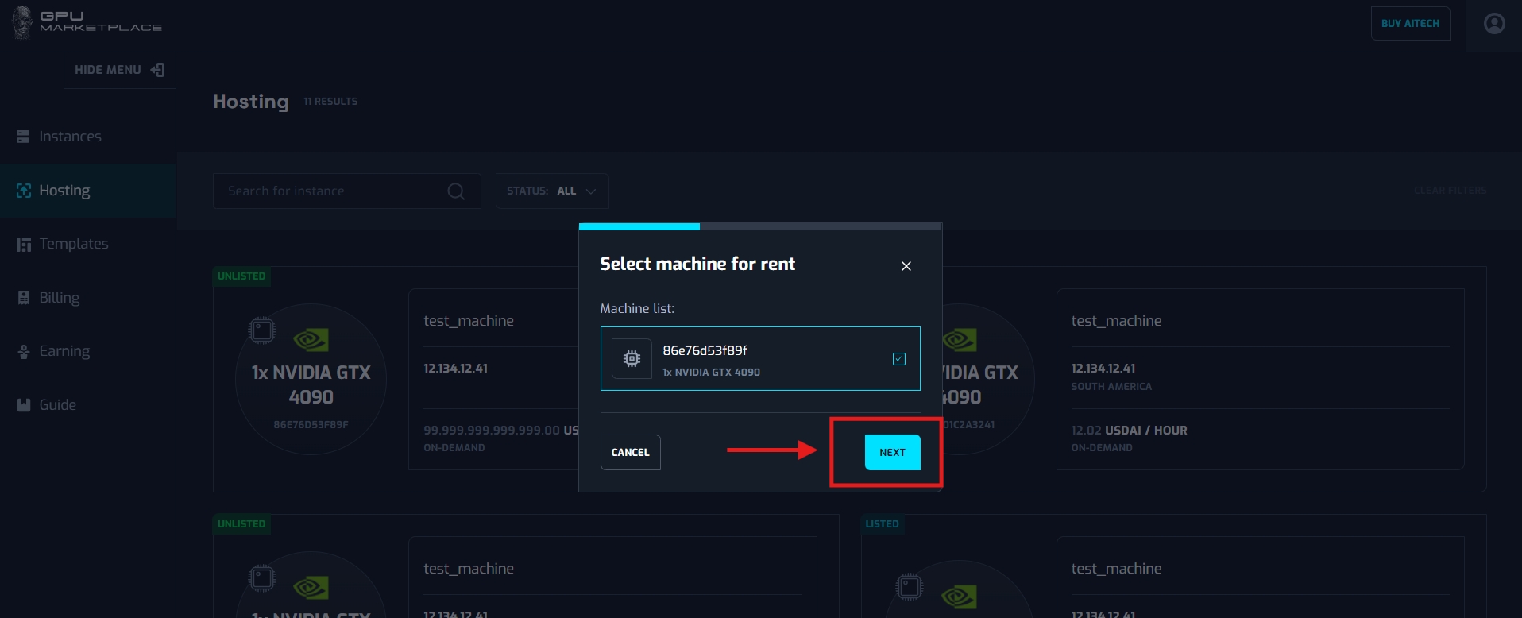Focus the Search for instance field
1522x618 pixels.
pos(334,191)
